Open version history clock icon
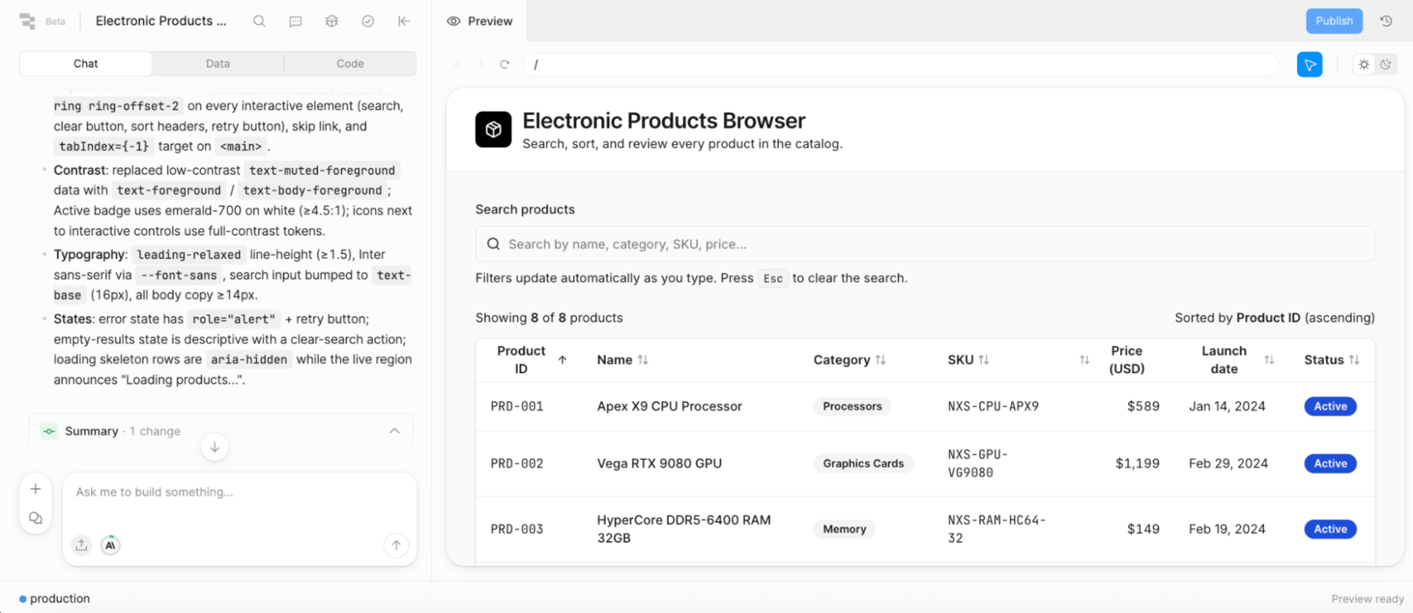1413x613 pixels. coord(1386,21)
